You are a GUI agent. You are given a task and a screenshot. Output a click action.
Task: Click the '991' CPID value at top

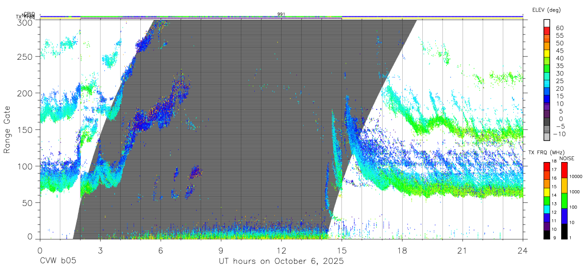click(x=282, y=14)
